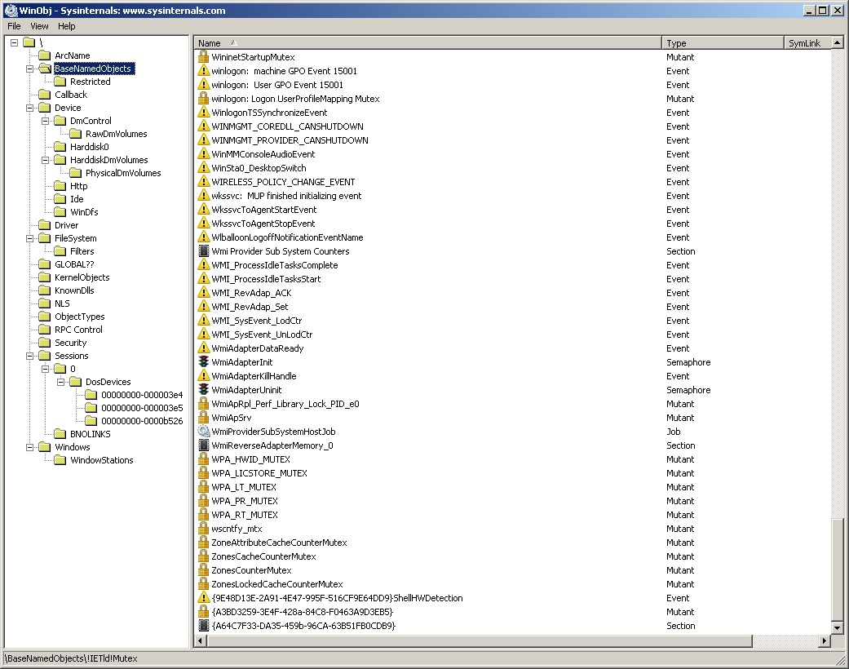Collapse the Sessions tree node
The width and height of the screenshot is (849, 669).
tap(30, 356)
